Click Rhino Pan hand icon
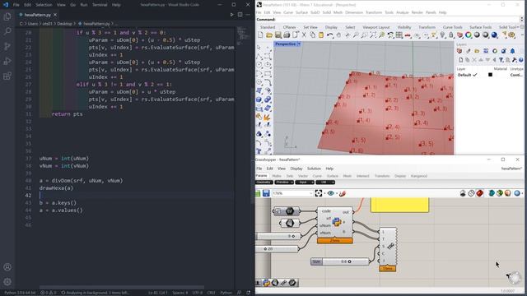527x296 pixels. (338, 35)
